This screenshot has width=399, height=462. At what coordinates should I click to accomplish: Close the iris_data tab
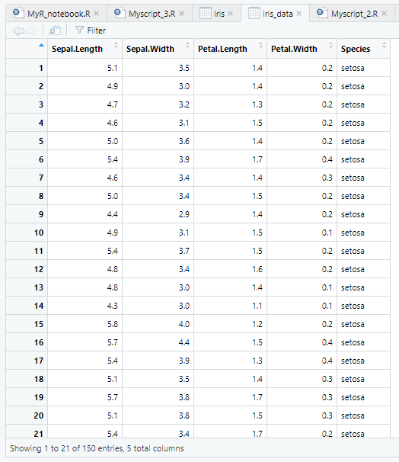tap(299, 14)
